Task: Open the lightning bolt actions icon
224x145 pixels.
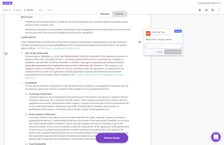Action: [200, 10]
